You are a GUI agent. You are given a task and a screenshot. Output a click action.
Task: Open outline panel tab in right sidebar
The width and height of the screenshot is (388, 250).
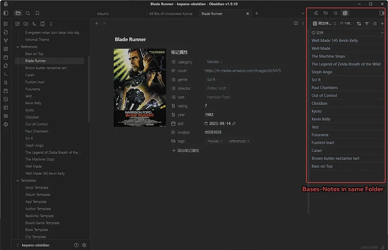(x=335, y=13)
